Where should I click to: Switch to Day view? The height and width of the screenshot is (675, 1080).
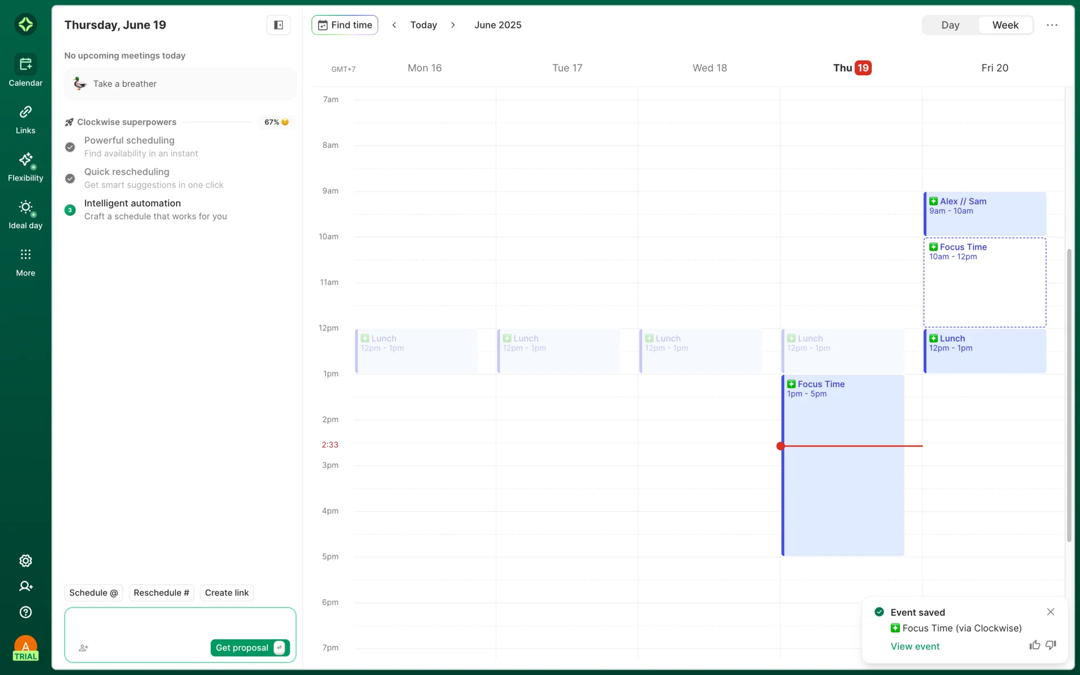[950, 25]
